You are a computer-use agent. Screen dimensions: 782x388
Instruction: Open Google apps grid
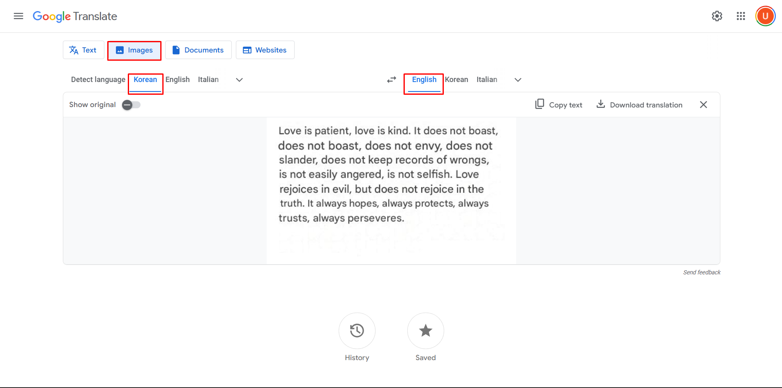pyautogui.click(x=740, y=16)
